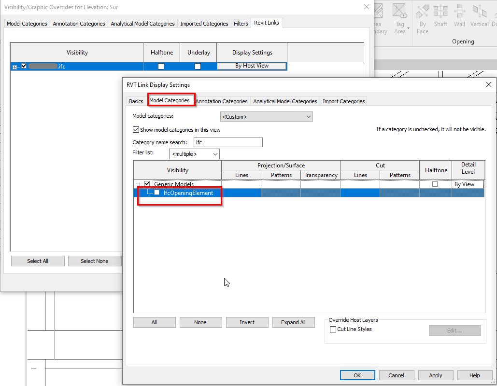Toggle Halftone for Generic Models
497x386 pixels.
435,184
